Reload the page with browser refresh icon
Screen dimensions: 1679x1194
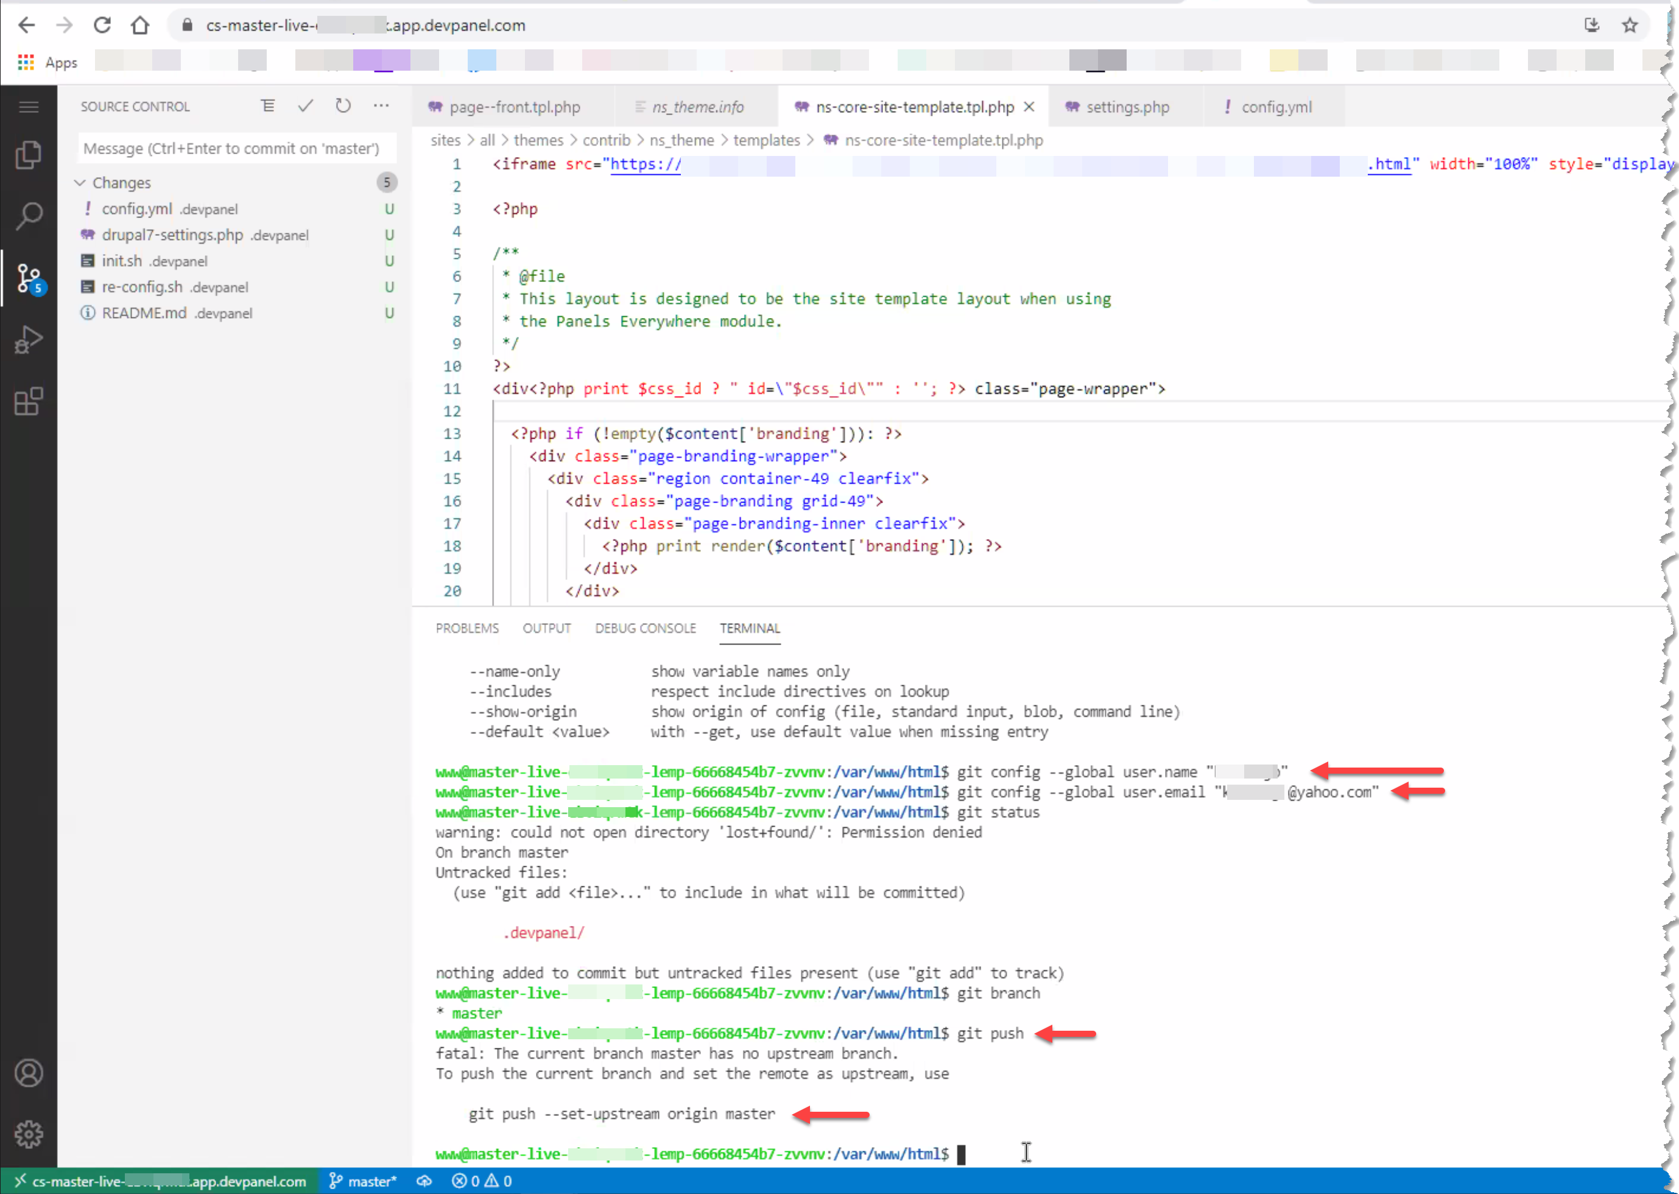[x=102, y=25]
